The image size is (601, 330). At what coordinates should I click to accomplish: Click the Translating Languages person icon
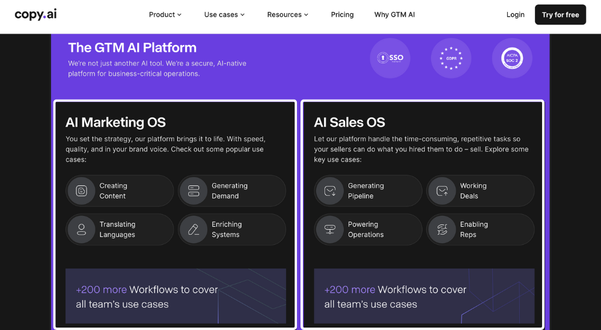point(81,229)
